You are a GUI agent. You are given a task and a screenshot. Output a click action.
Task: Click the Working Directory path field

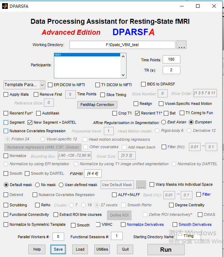click(122, 45)
